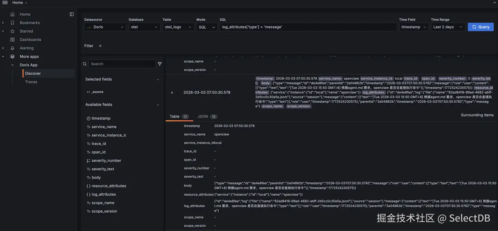The image size is (498, 231).
Task: Switch to the Table tab
Action: click(x=179, y=117)
